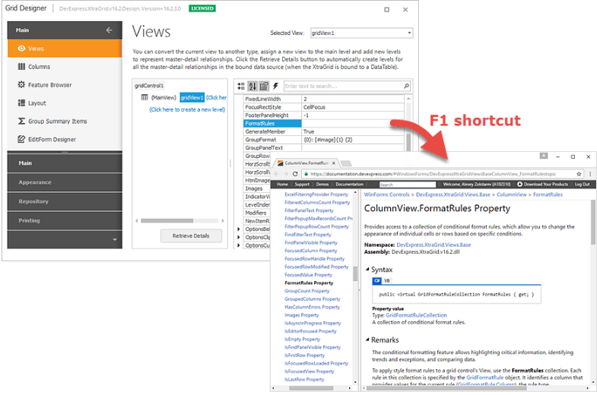Close the ColumnView.FormatRules browser tab

pos(334,163)
